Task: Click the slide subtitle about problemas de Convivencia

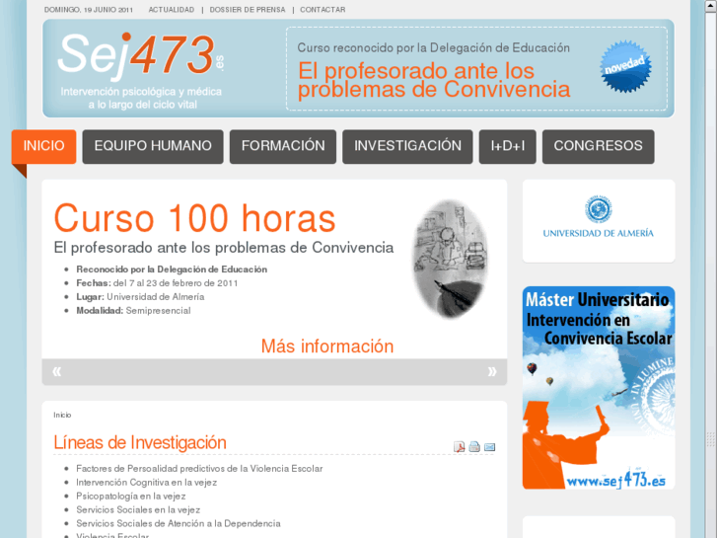Action: coord(224,248)
